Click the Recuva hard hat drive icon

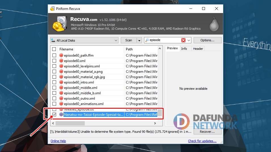point(59,24)
